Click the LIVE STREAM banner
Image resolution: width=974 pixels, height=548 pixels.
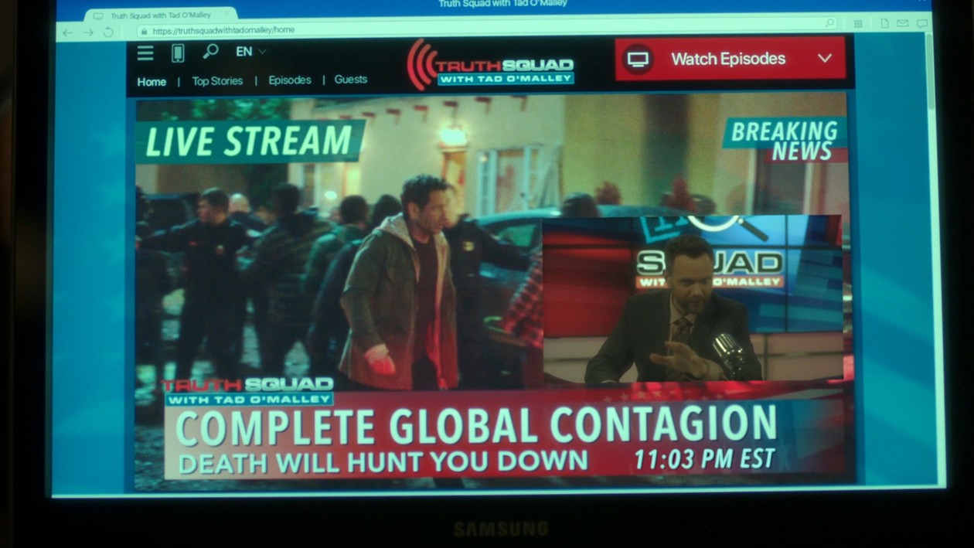tap(250, 141)
